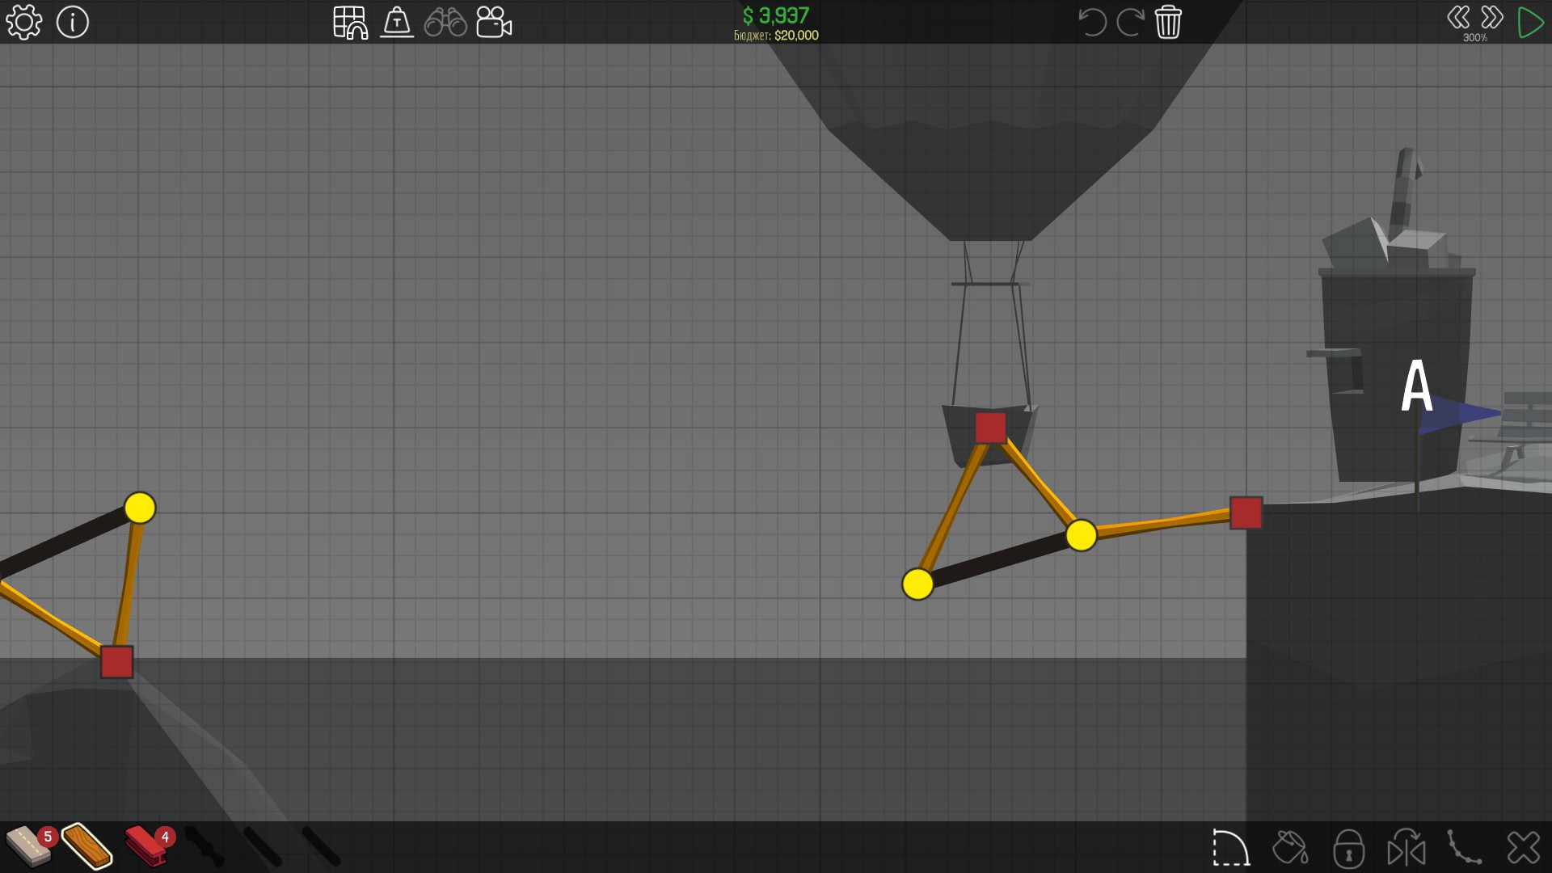Viewport: 1552px width, 873px height.
Task: Click the mirror flip tool
Action: pos(1406,848)
